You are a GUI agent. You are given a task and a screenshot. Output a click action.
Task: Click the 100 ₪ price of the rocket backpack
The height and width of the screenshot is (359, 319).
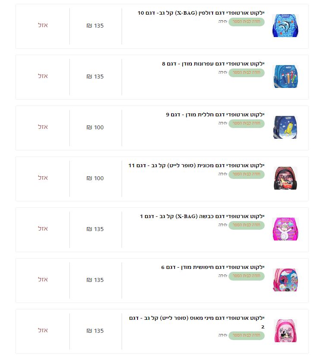[95, 128]
